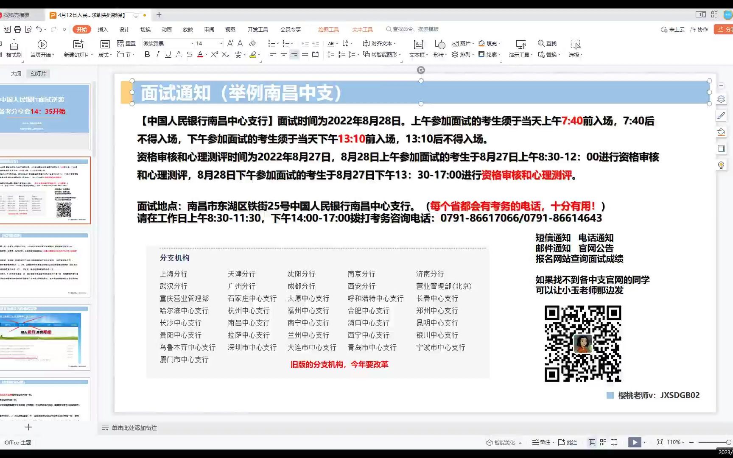Click the print preview icon
Image resolution: width=733 pixels, height=458 pixels.
28,29
